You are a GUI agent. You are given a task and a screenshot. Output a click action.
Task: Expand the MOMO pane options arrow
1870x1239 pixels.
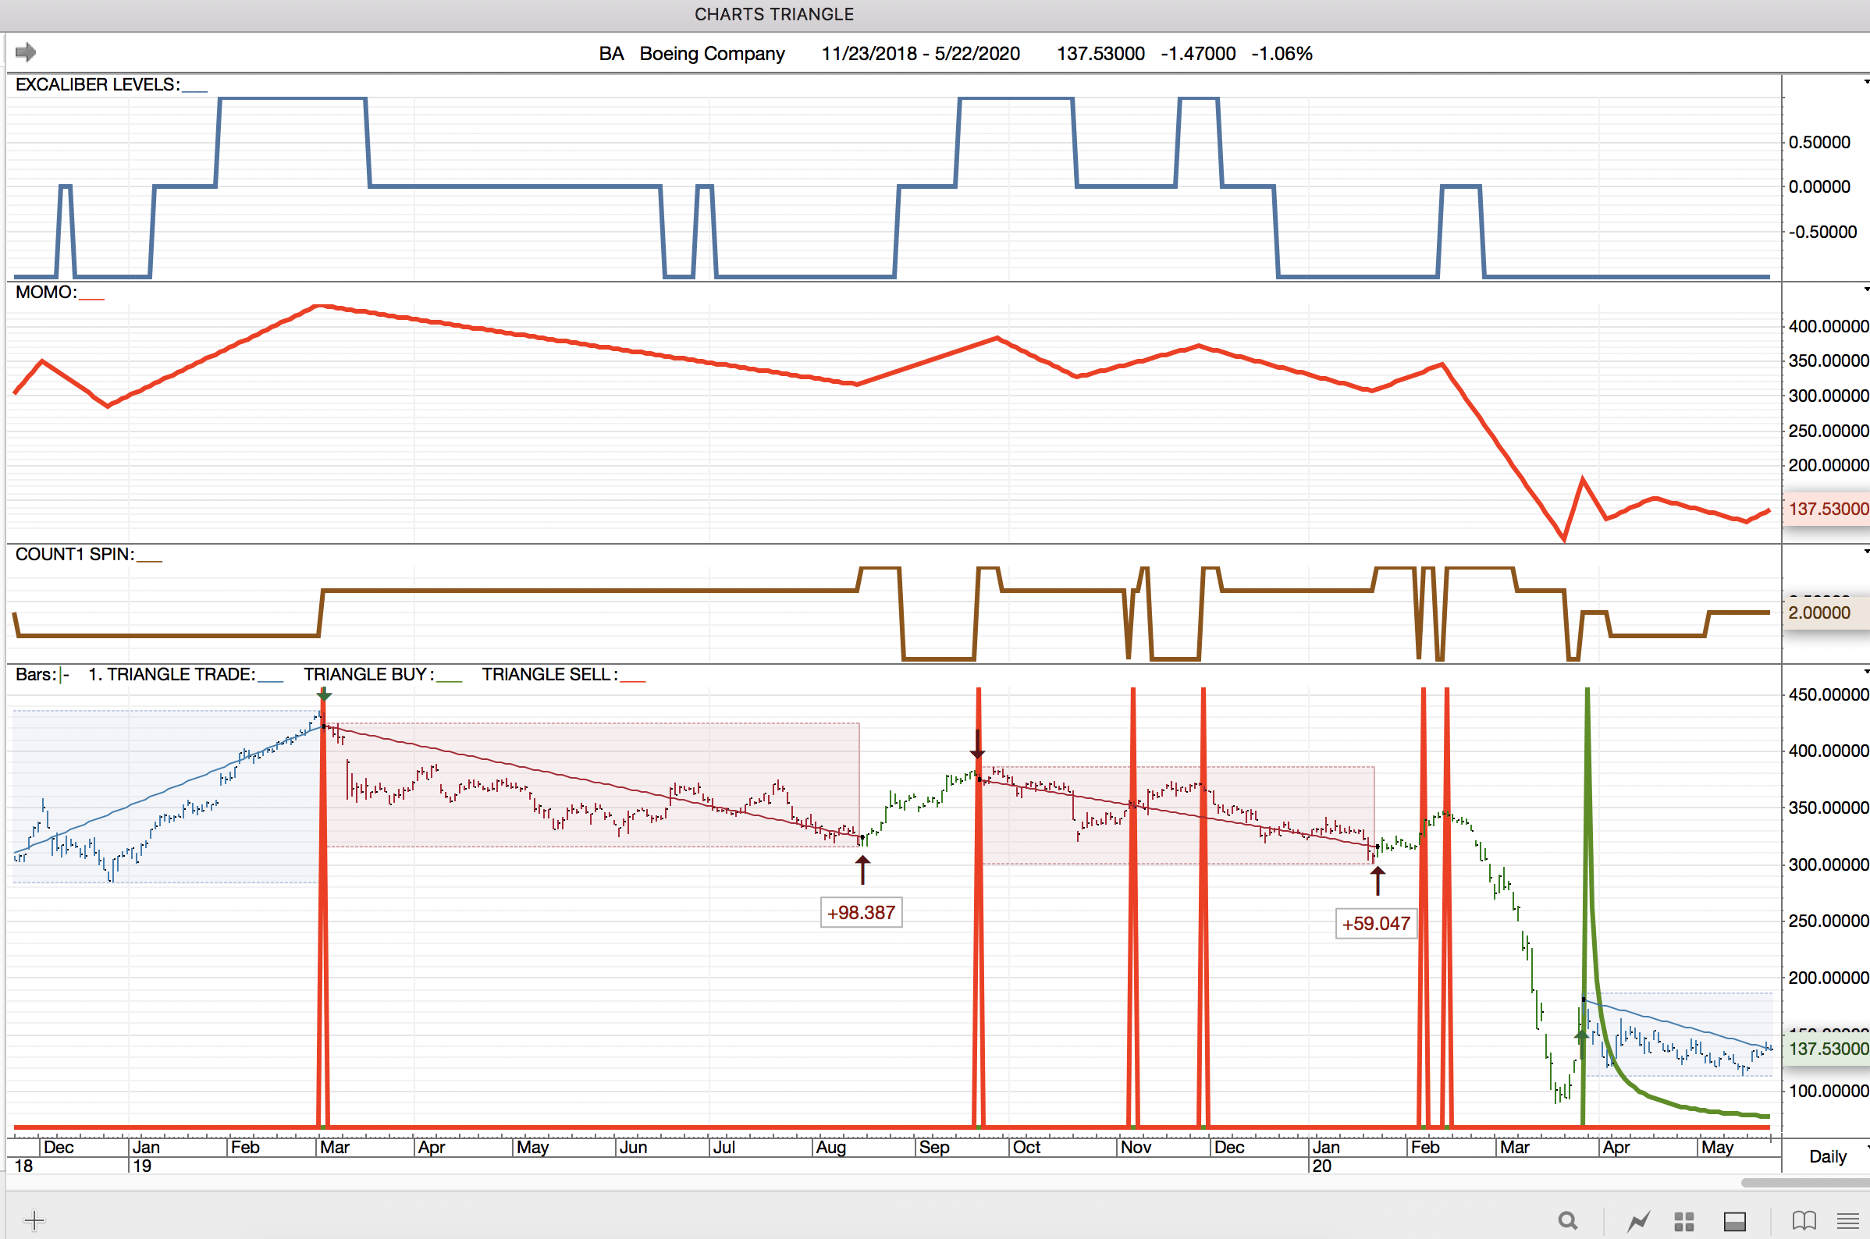[1866, 289]
